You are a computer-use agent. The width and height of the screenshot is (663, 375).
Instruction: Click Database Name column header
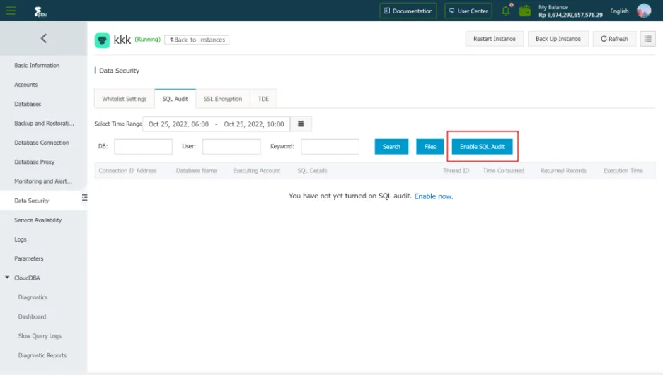[x=196, y=171]
